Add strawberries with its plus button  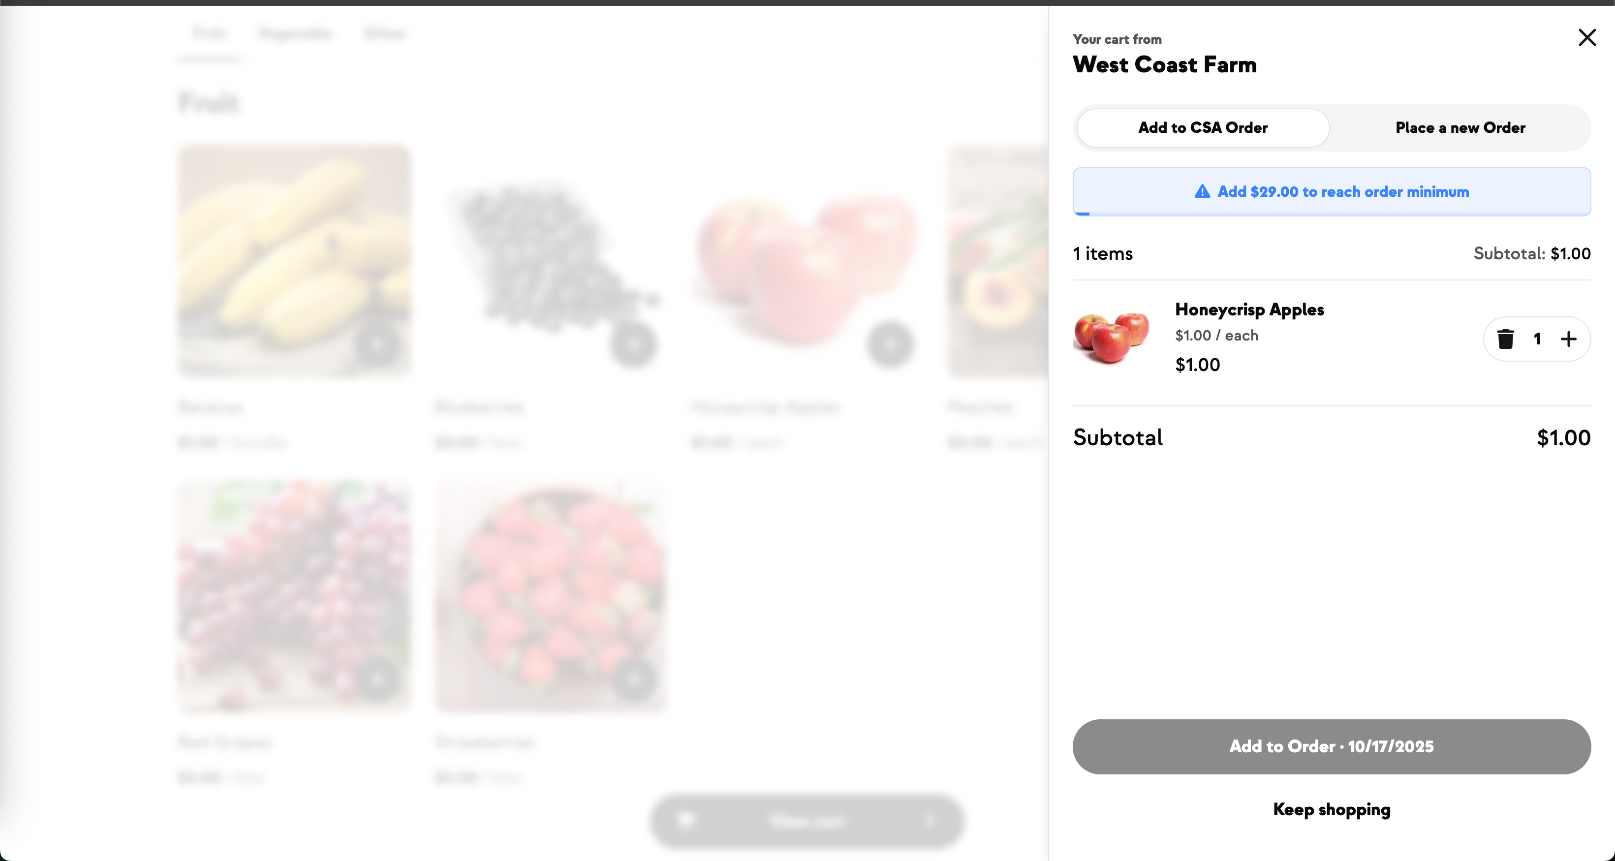point(633,679)
